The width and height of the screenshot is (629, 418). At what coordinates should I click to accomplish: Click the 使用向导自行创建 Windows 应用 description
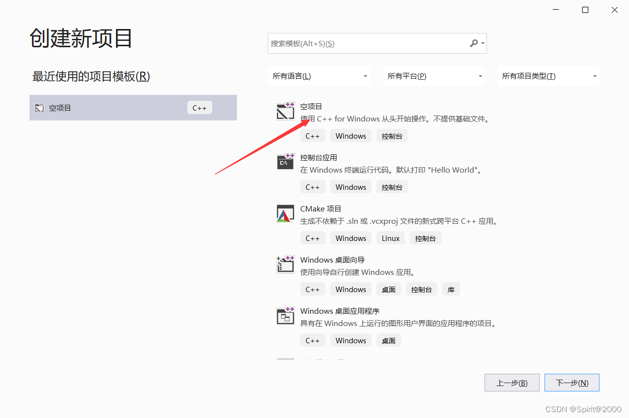click(358, 272)
